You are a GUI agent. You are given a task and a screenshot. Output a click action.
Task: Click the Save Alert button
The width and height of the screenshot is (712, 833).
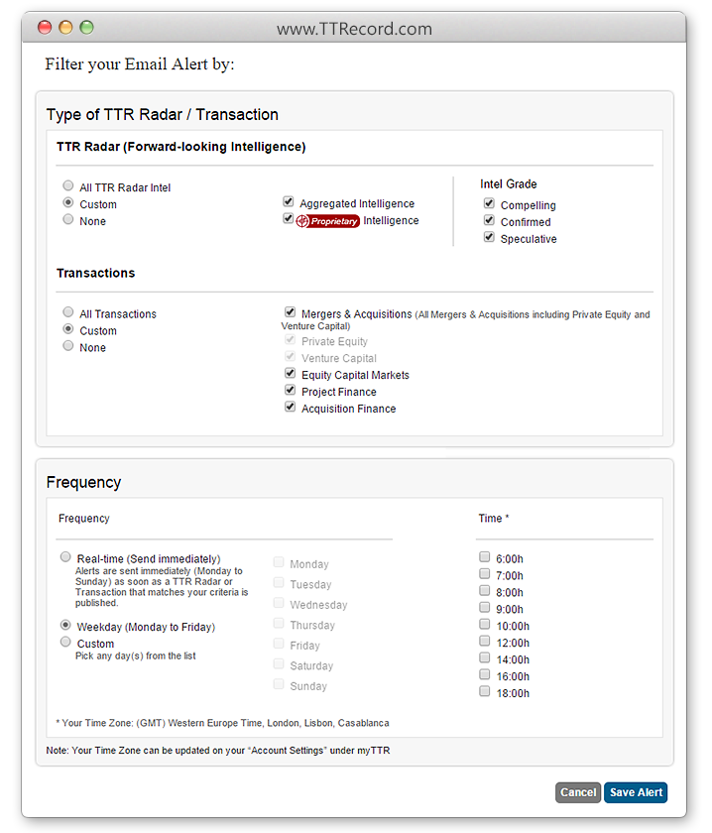tap(636, 792)
